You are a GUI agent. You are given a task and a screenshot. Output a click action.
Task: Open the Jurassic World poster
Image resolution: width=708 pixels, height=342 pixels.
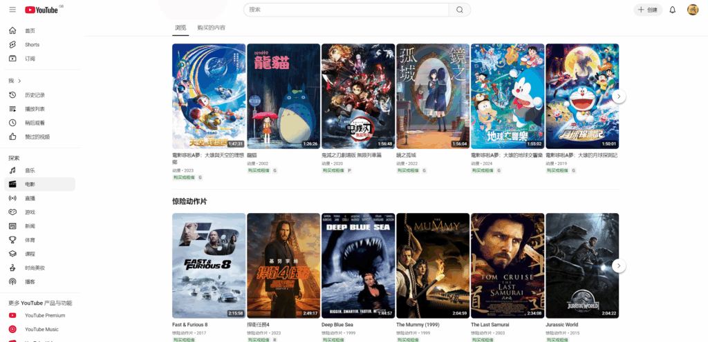pyautogui.click(x=582, y=265)
